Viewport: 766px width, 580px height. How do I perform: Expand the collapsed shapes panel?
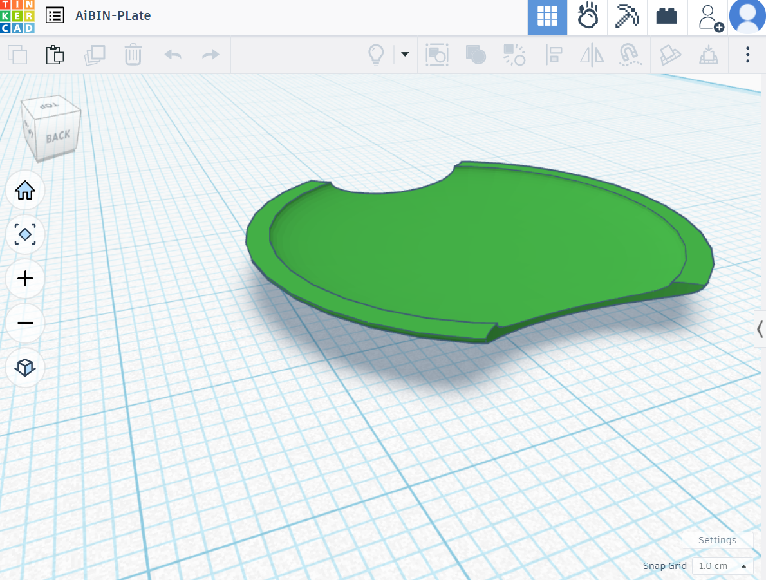tap(760, 329)
